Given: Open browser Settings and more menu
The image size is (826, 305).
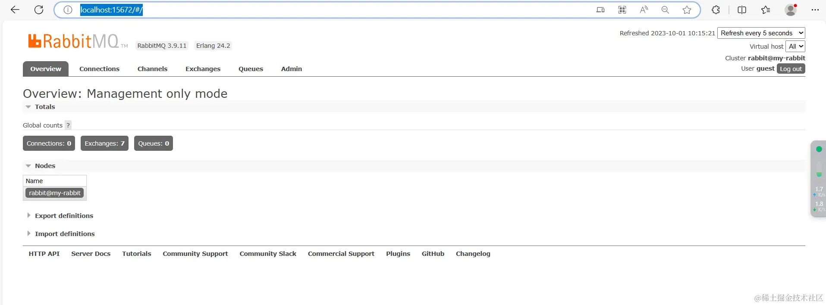Looking at the screenshot, I should (815, 10).
